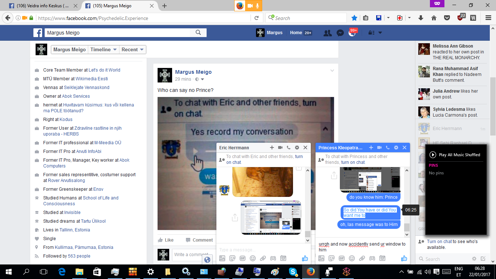Open notifications globe with 99+ badge
Image resolution: width=496 pixels, height=279 pixels.
coord(352,33)
